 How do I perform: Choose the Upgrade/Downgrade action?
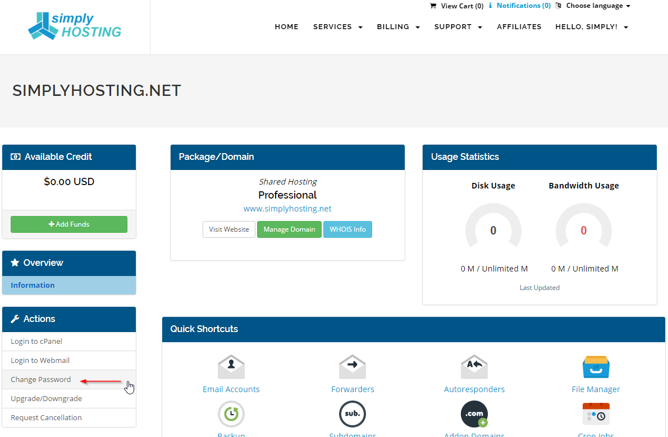(69, 399)
